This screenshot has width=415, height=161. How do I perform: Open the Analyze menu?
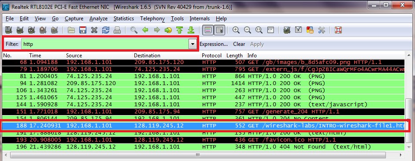[98, 19]
